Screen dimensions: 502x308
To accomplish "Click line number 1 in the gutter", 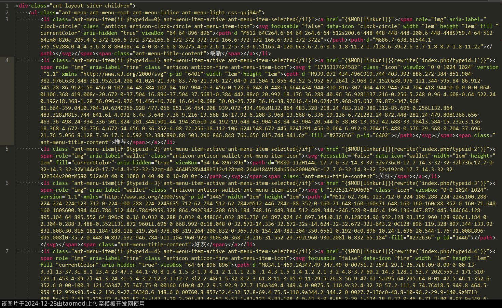I will pyautogui.click(x=7, y=6).
